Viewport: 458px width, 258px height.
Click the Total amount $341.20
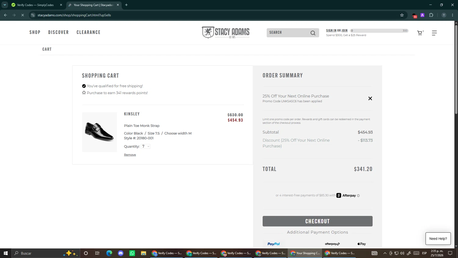pyautogui.click(x=363, y=169)
